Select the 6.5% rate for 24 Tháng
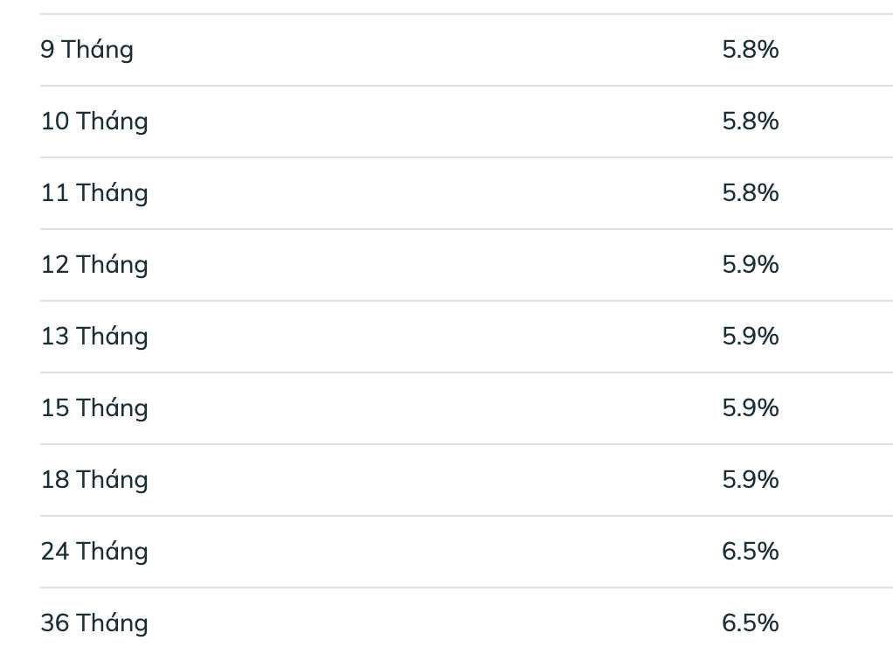Image resolution: width=893 pixels, height=647 pixels. 750,552
